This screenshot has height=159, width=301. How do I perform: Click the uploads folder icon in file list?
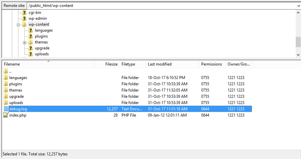pos(6,102)
